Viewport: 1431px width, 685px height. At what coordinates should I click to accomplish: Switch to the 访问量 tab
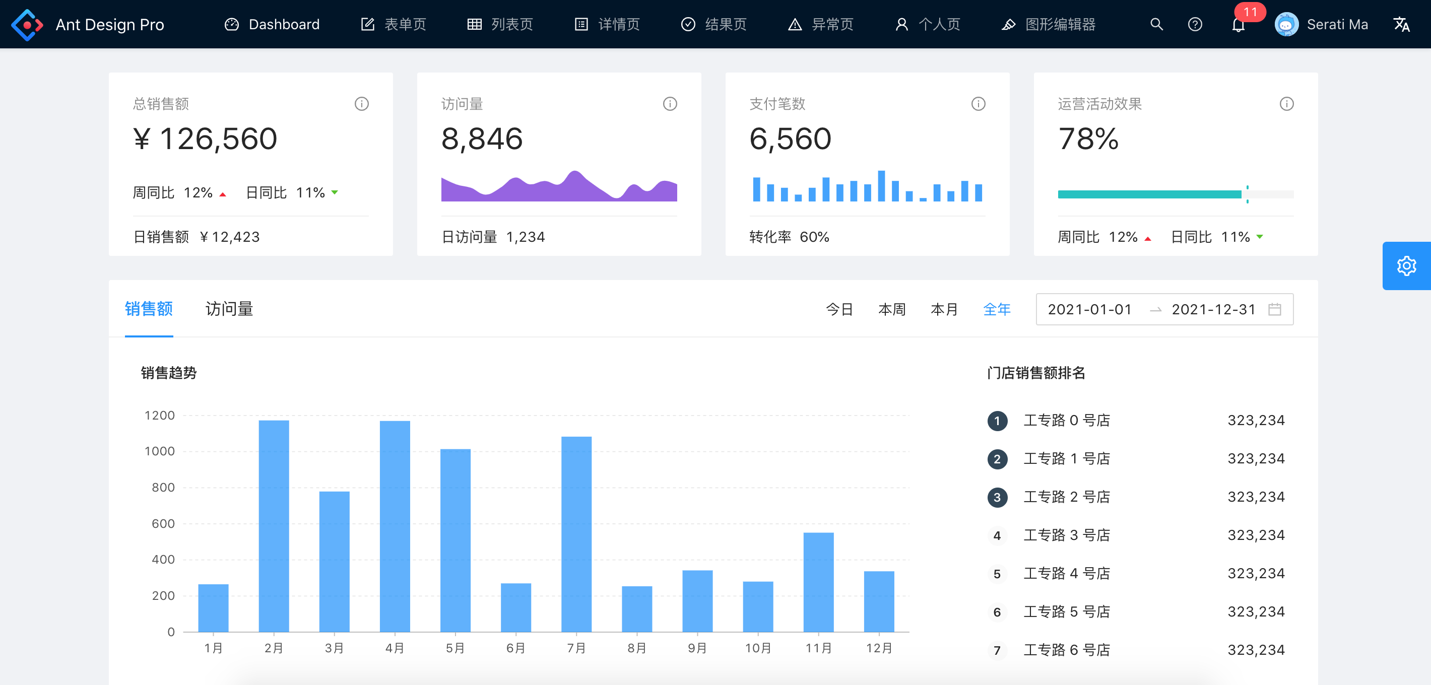click(229, 309)
